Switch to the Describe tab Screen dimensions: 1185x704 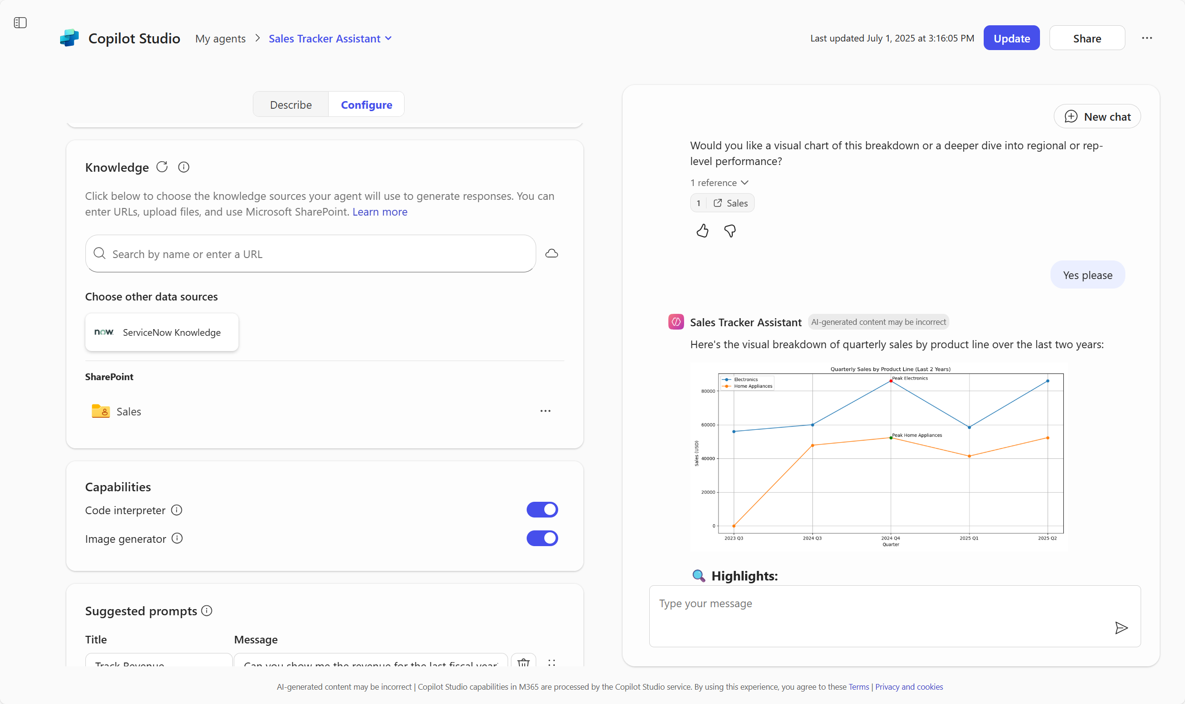click(291, 104)
